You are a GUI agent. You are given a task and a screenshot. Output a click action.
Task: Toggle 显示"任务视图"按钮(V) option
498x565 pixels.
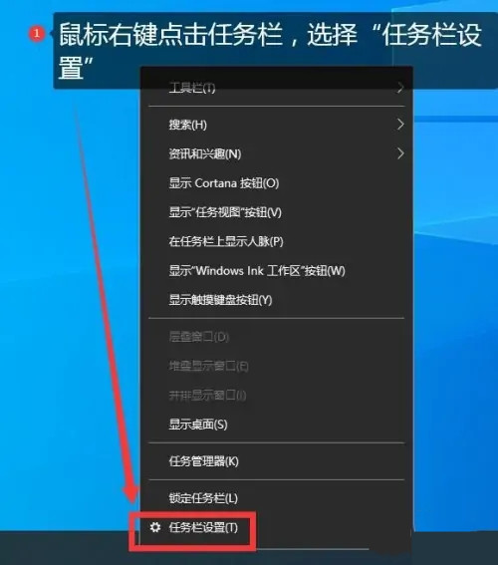coord(276,212)
